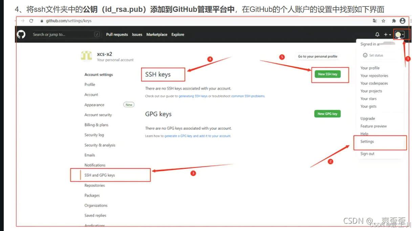Choose Your stars in user menu
This screenshot has width=416, height=231.
click(x=369, y=99)
